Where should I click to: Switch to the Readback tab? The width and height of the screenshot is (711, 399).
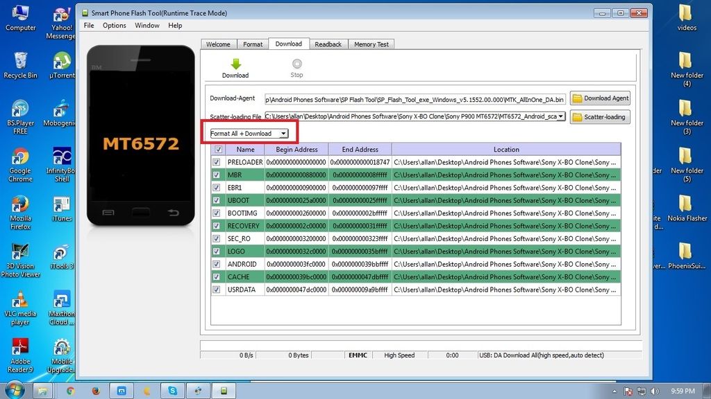point(328,44)
